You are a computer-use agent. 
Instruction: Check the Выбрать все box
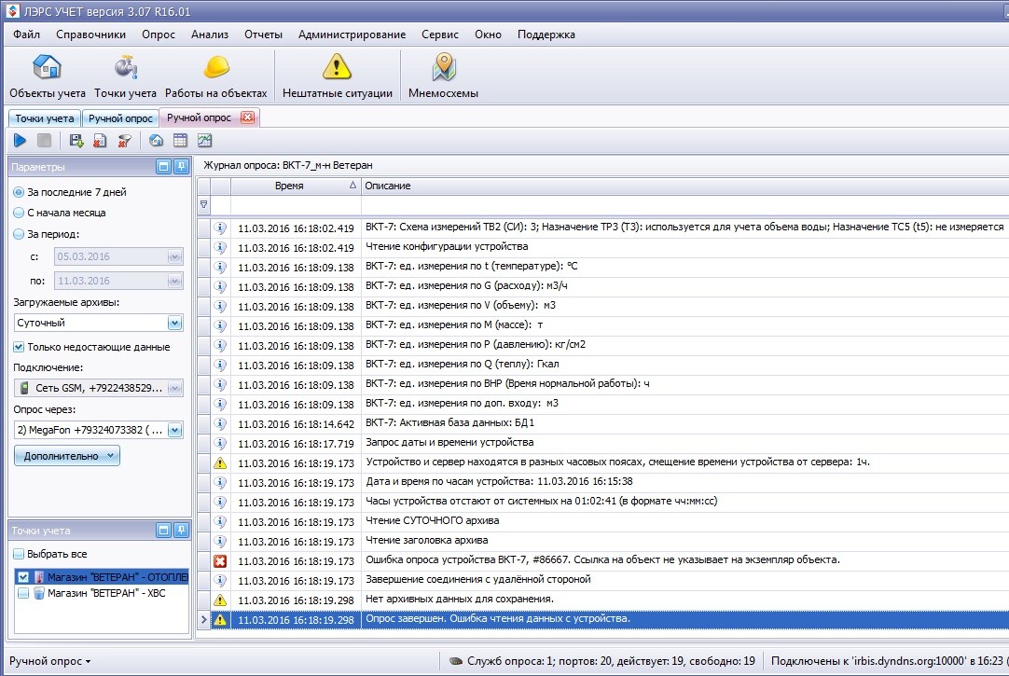19,554
